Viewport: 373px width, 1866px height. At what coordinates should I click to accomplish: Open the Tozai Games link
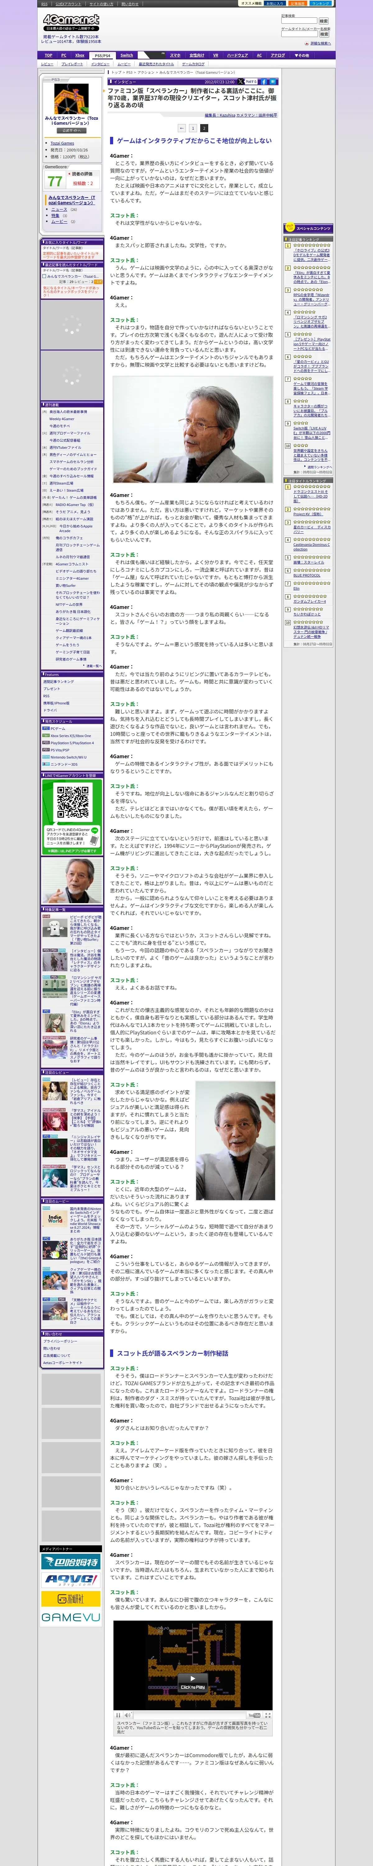pos(62,143)
